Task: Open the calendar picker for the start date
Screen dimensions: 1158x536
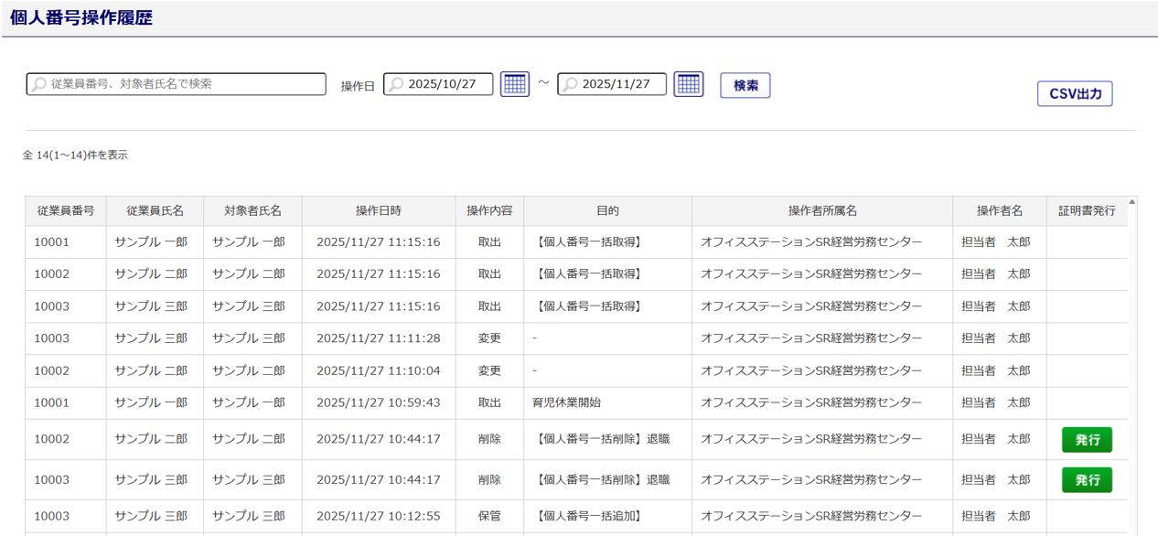Action: pos(514,84)
